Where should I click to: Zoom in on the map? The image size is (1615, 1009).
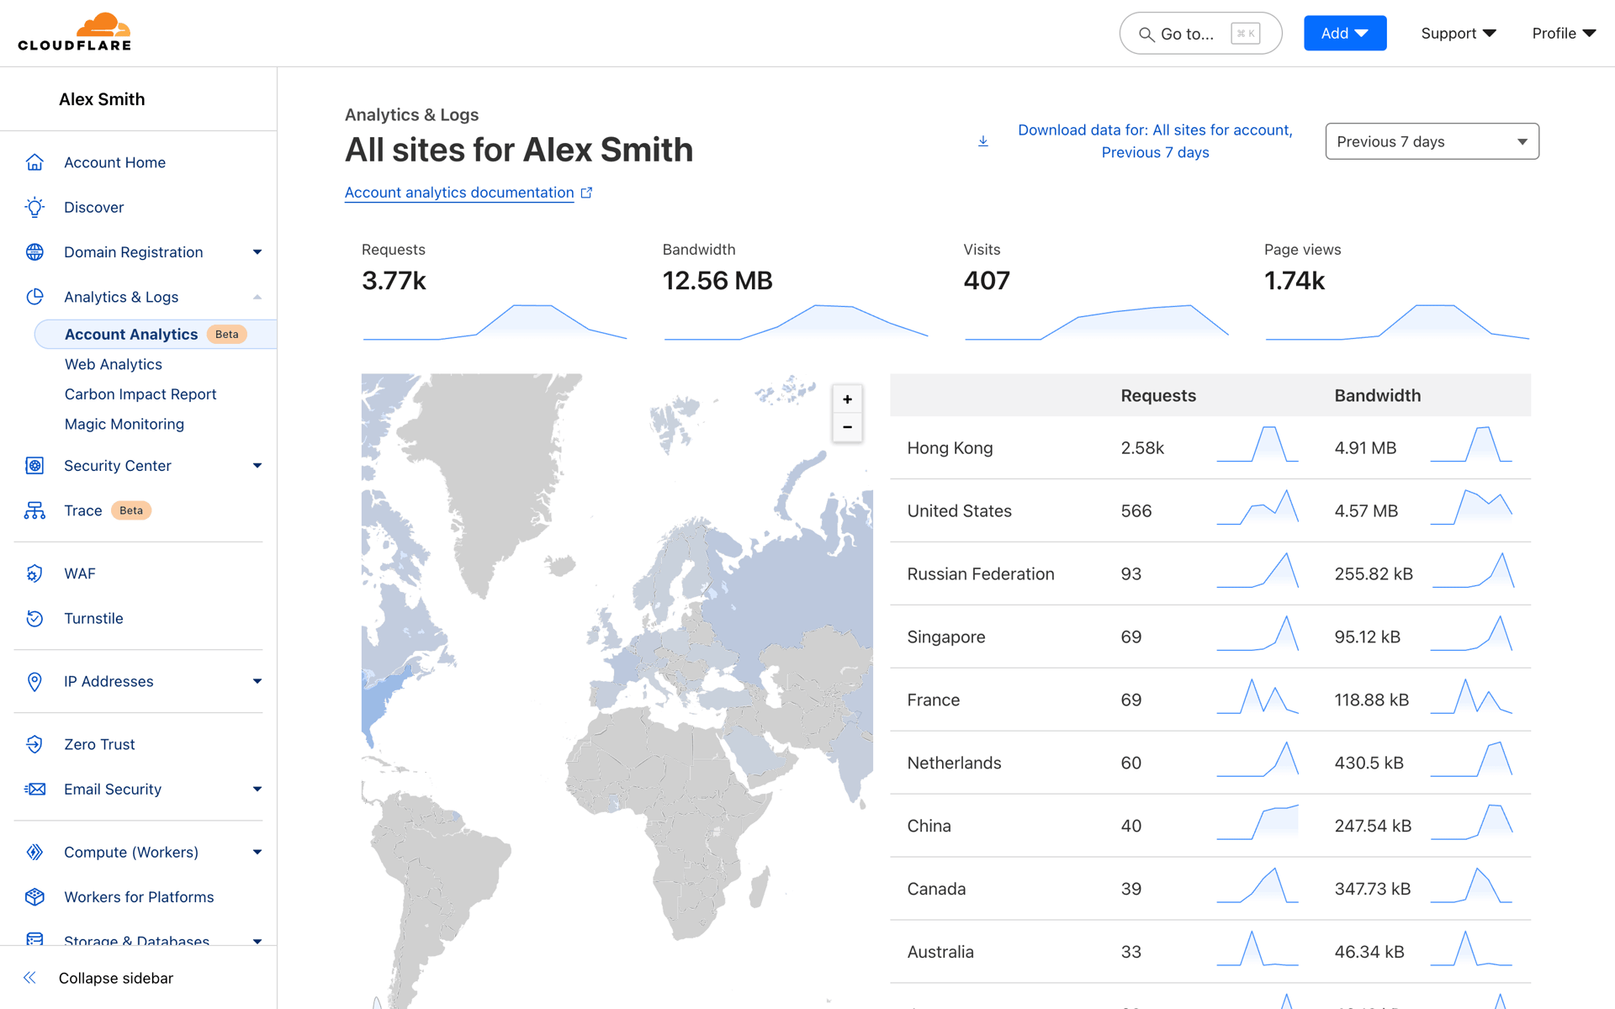click(847, 399)
